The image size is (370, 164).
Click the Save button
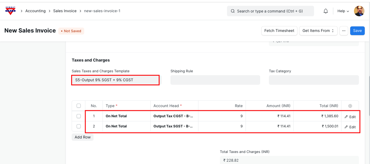coord(357,31)
